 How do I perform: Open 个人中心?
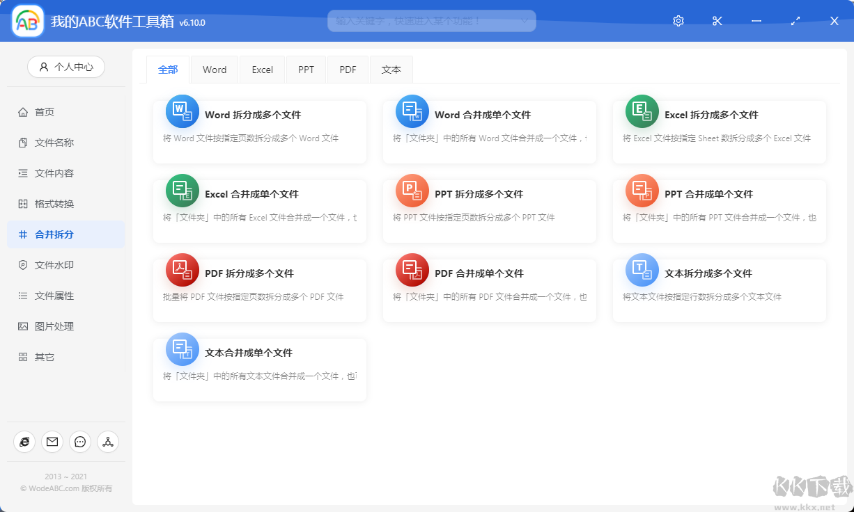(65, 67)
